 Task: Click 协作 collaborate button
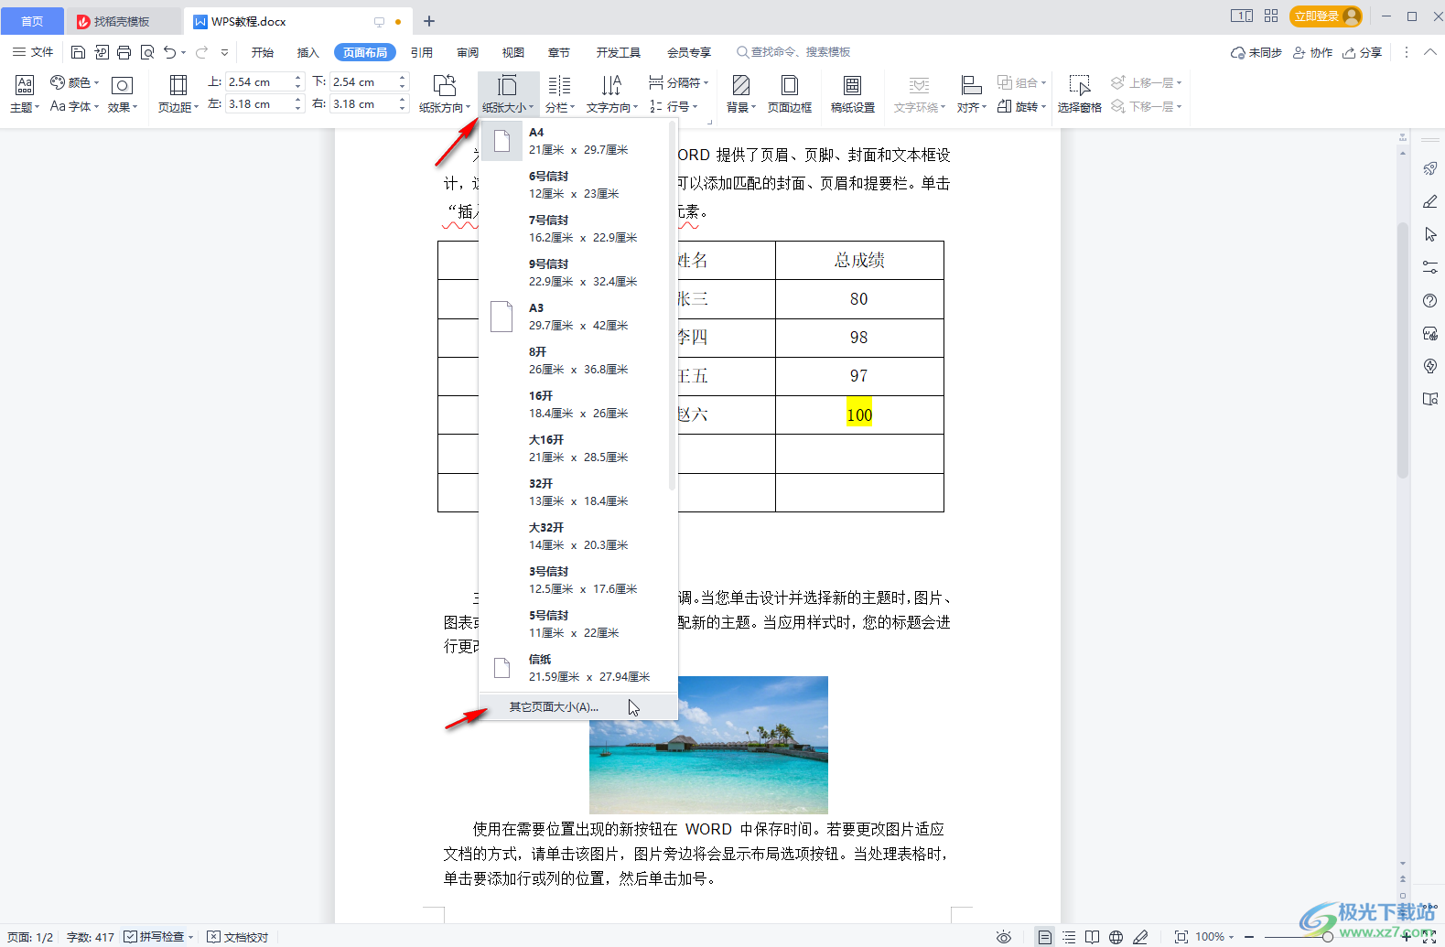1312,52
